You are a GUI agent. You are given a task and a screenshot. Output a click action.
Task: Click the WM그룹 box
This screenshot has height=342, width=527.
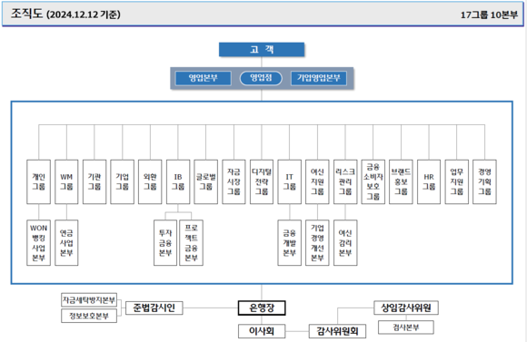click(66, 182)
